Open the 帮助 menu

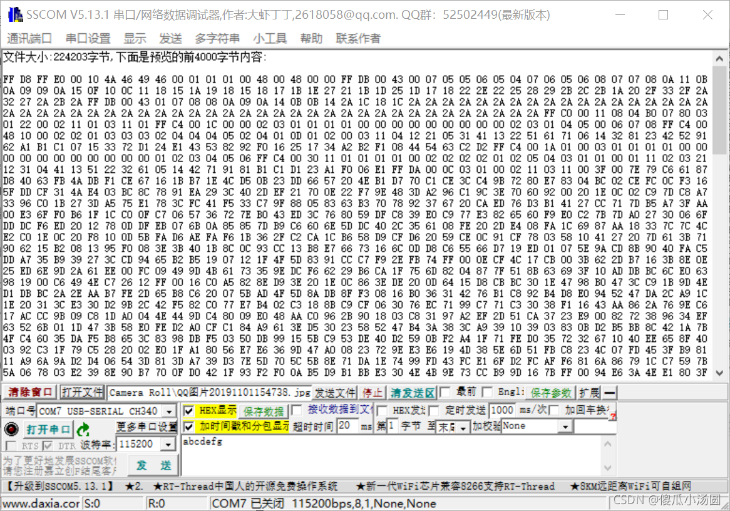coord(311,38)
